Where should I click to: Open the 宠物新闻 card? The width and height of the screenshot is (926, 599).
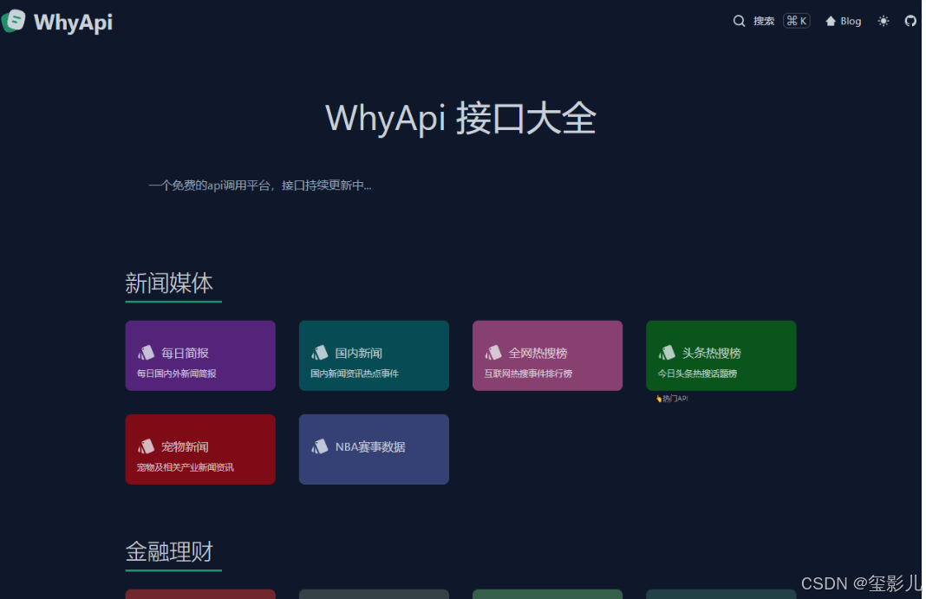200,449
